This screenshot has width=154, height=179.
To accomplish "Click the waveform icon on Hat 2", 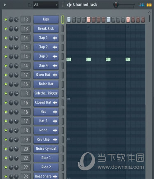I will tap(55, 121).
